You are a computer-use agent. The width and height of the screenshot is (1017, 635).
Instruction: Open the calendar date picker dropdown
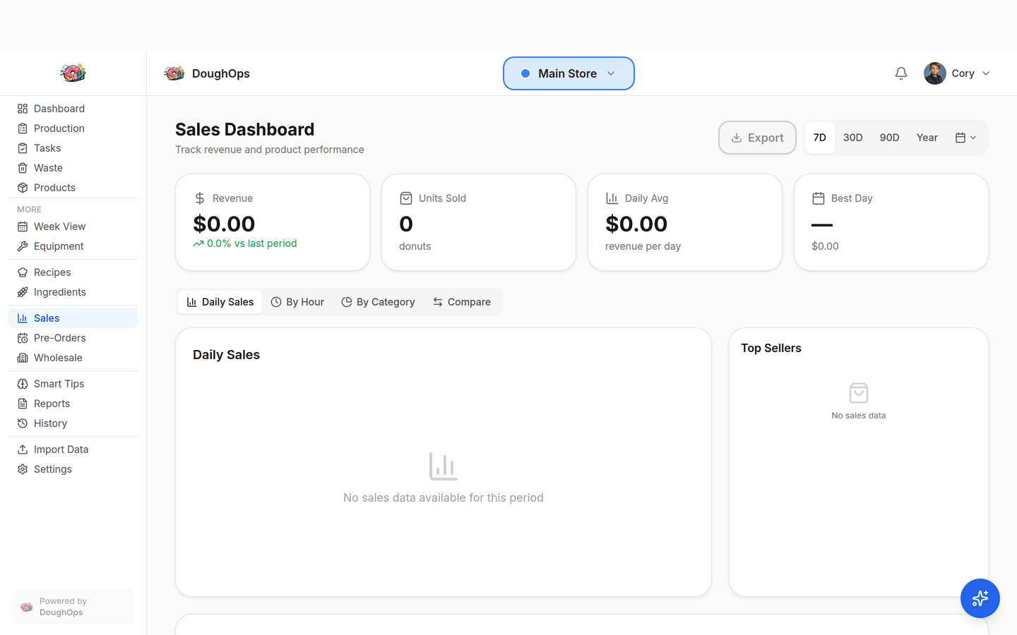(965, 138)
